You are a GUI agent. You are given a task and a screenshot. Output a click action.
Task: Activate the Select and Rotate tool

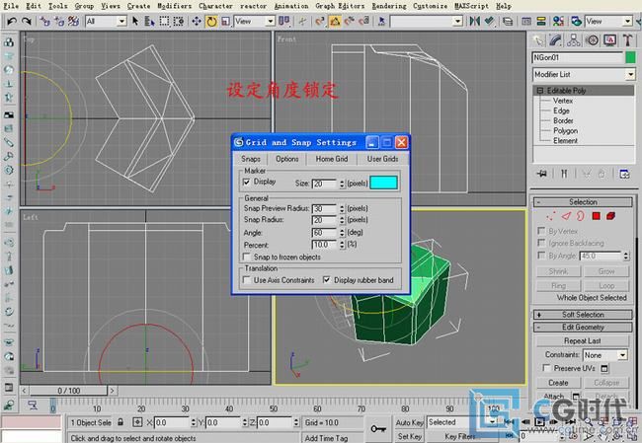pos(211,21)
